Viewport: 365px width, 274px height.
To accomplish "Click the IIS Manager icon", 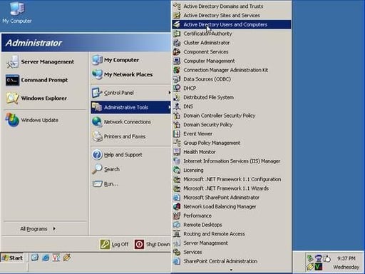I will (177, 161).
